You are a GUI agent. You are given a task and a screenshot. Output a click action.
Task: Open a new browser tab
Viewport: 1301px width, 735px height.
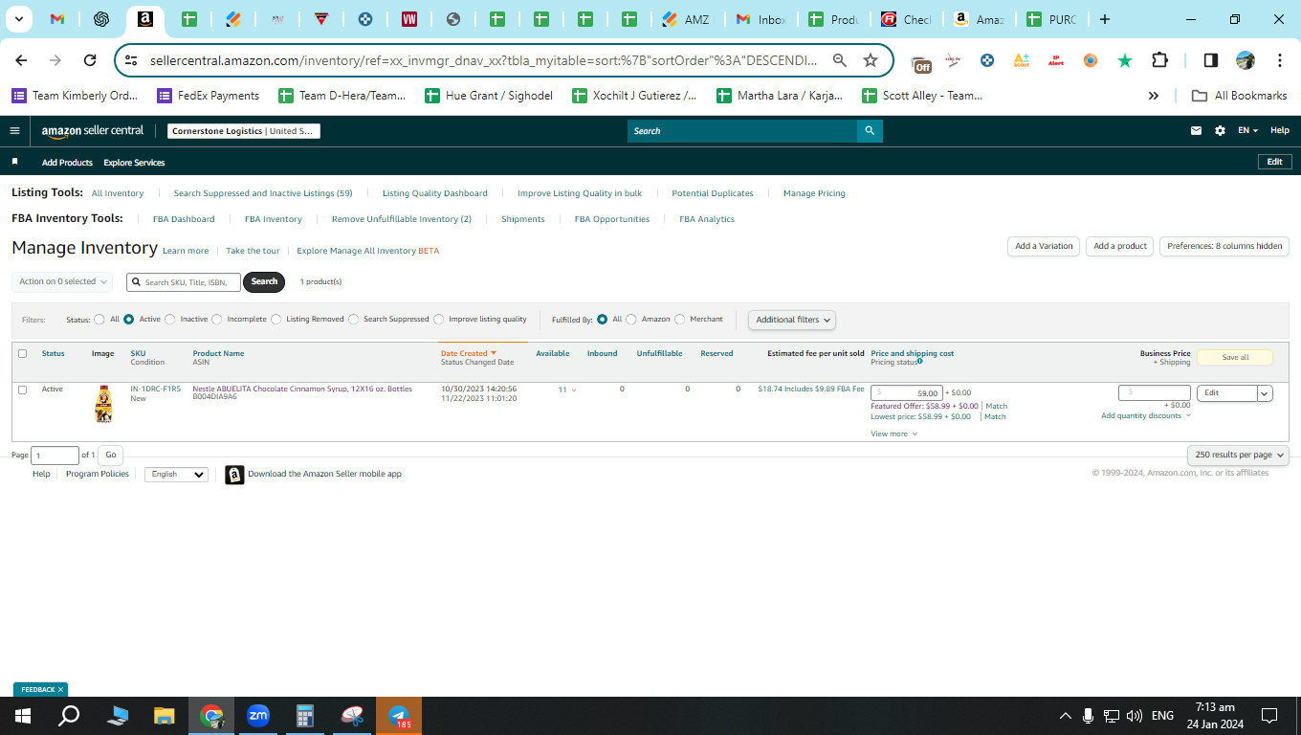1105,19
